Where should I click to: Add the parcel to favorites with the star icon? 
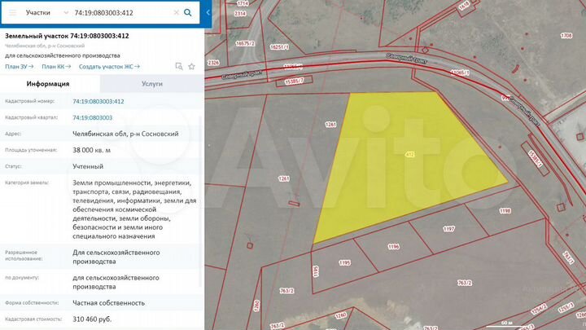coord(191,66)
